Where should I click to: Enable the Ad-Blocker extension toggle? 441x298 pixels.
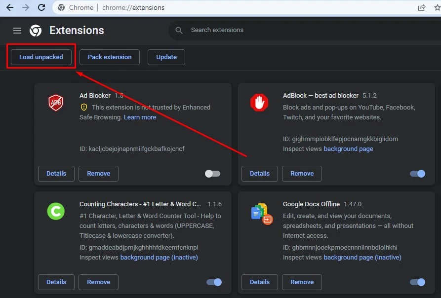click(x=213, y=174)
